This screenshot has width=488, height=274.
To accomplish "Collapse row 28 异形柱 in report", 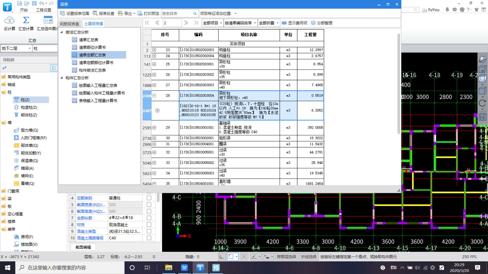I will 154,96.
